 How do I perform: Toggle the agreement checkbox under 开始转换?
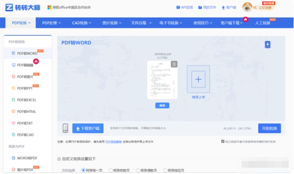tap(223, 141)
